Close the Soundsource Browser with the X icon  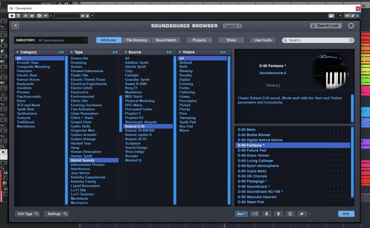(x=15, y=25)
